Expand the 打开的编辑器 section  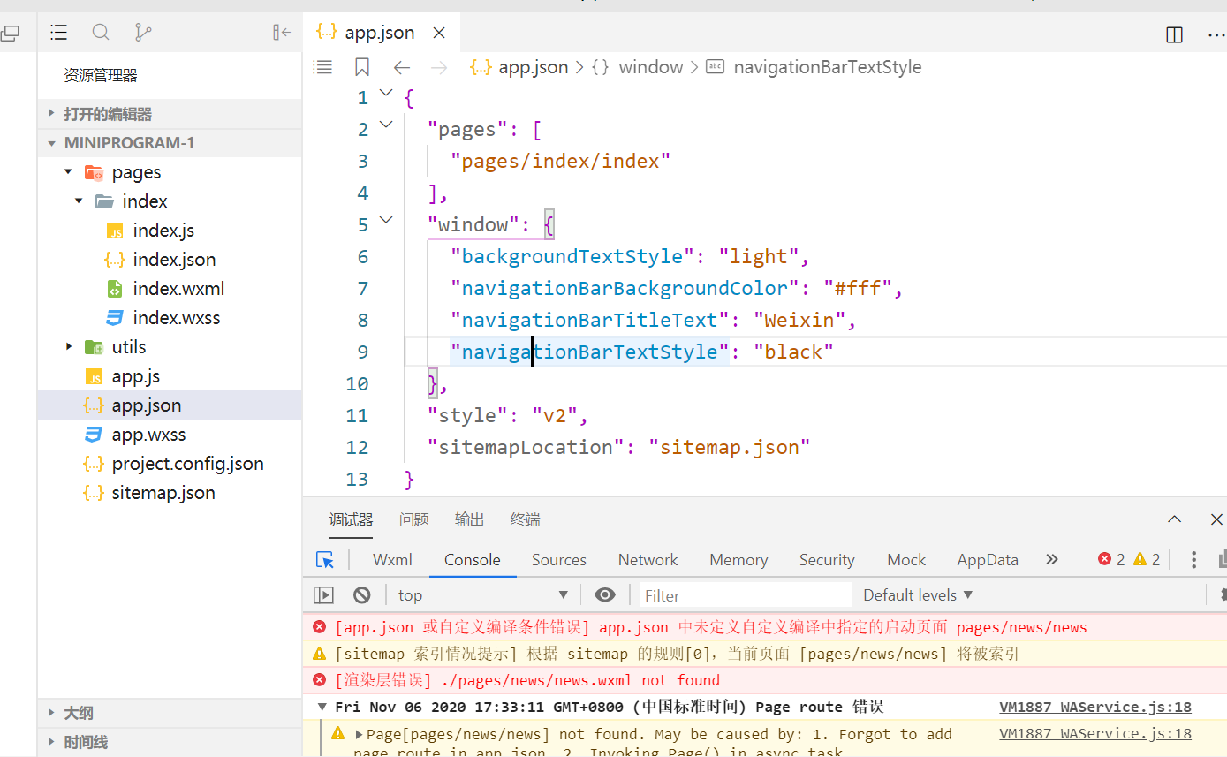click(x=170, y=114)
